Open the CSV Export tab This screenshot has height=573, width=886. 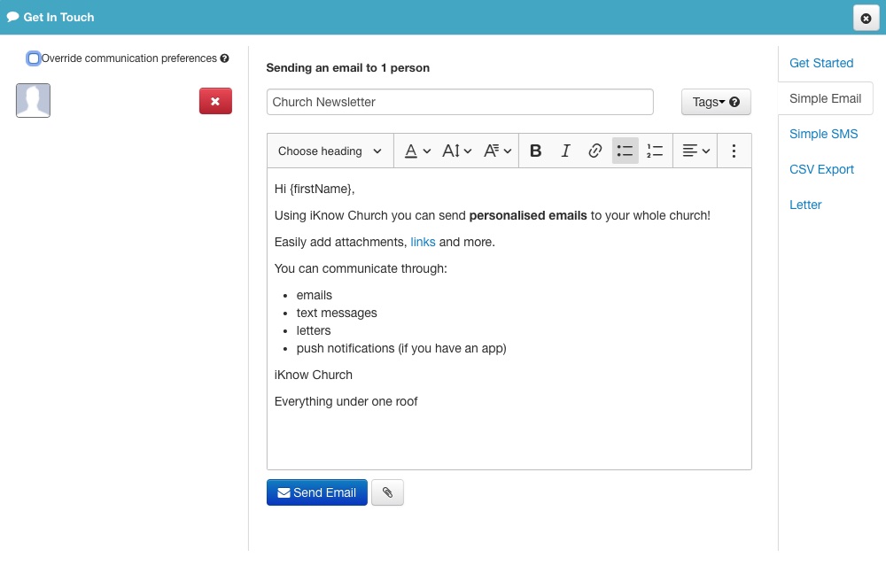click(821, 169)
